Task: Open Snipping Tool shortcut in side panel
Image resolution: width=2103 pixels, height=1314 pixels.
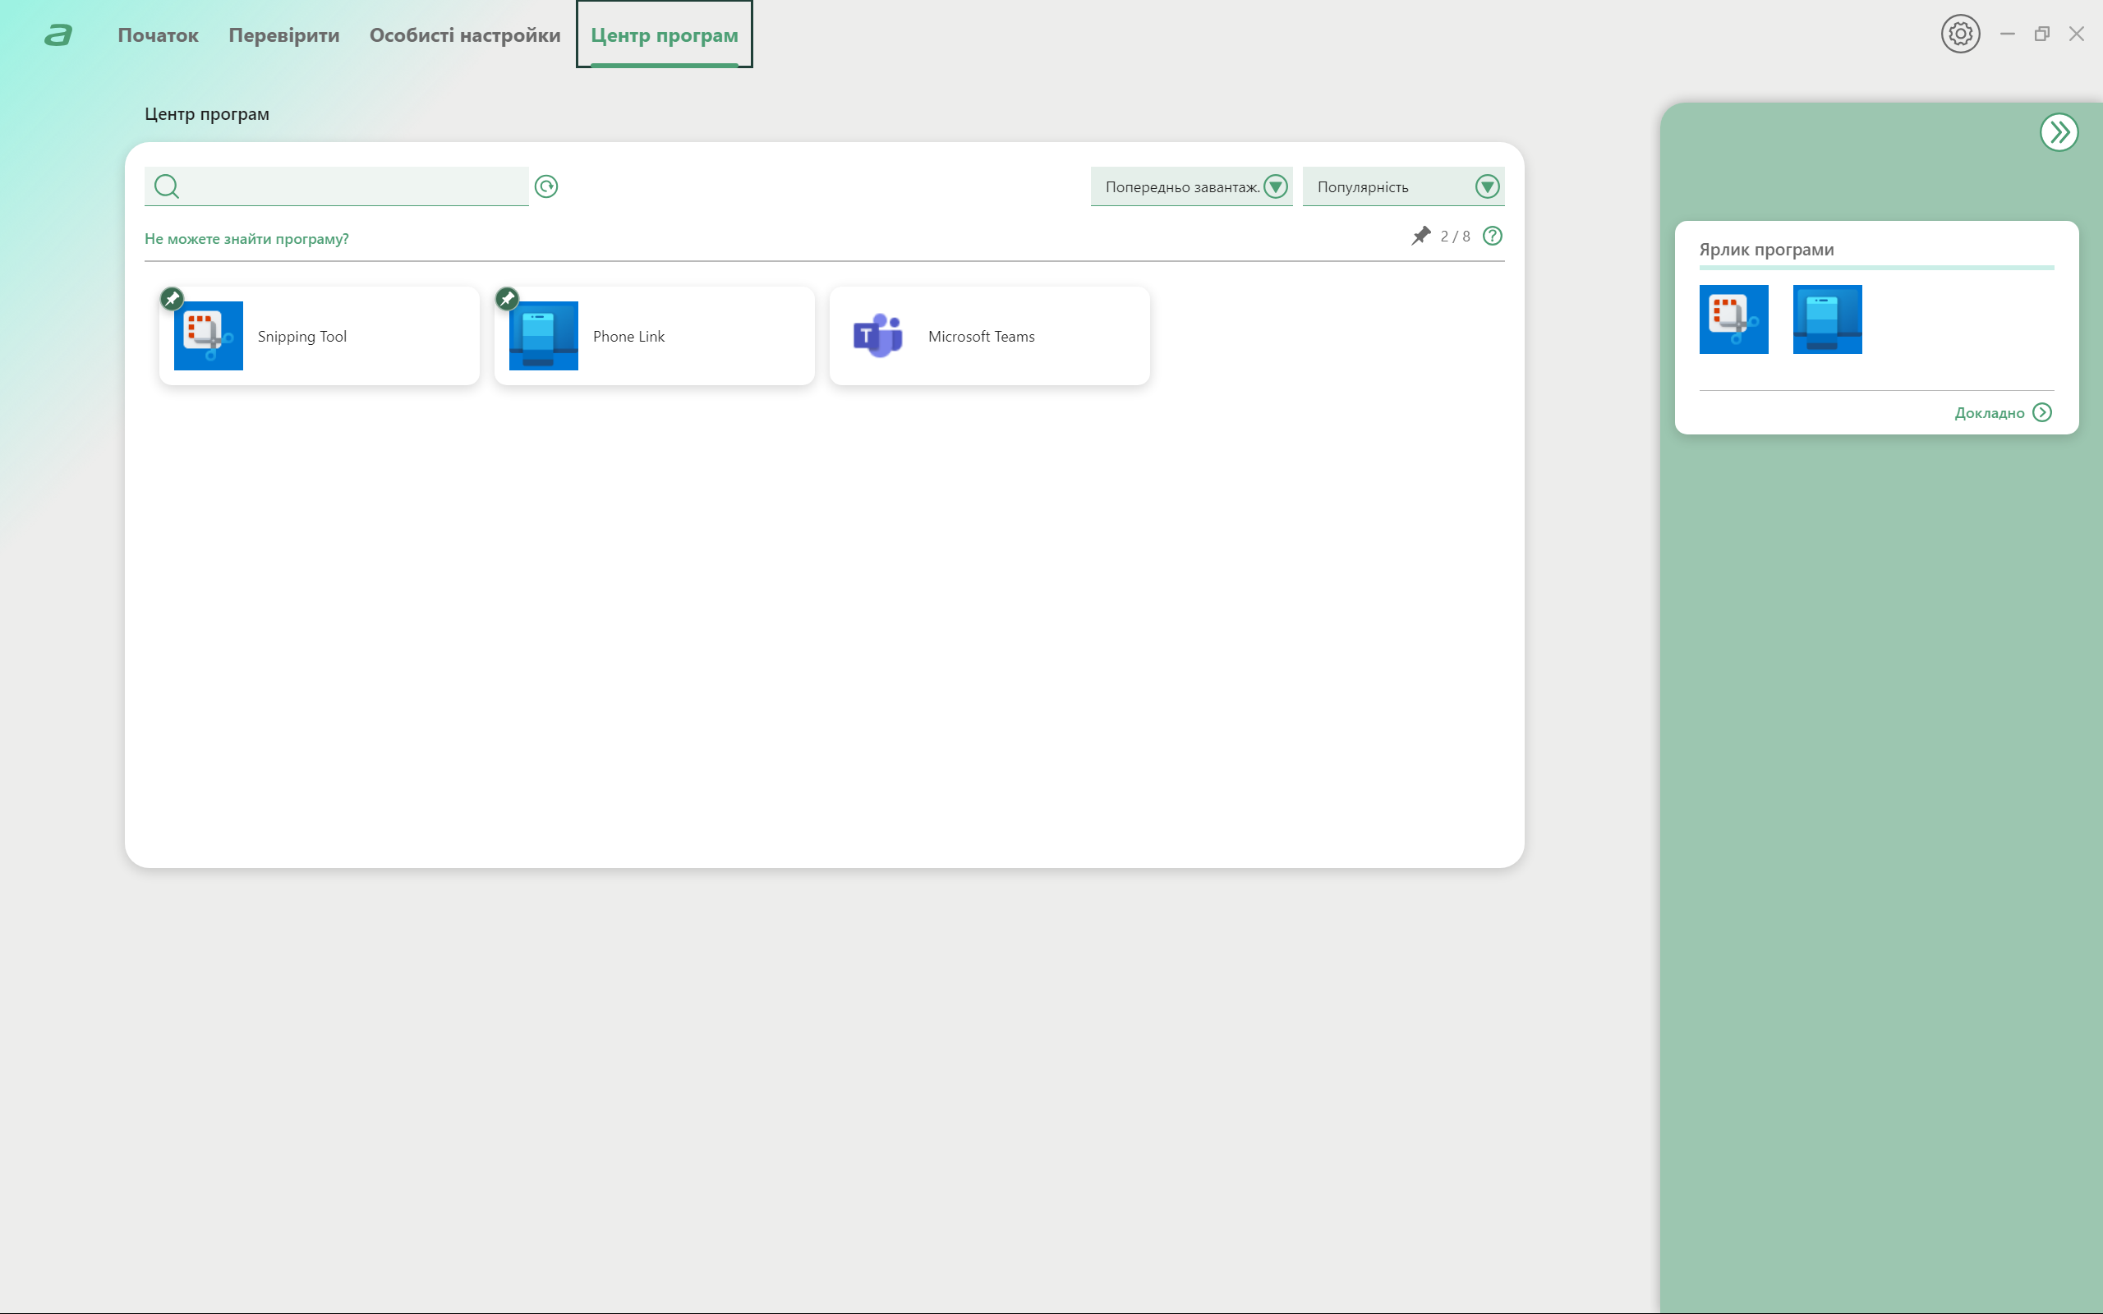Action: pyautogui.click(x=1733, y=319)
